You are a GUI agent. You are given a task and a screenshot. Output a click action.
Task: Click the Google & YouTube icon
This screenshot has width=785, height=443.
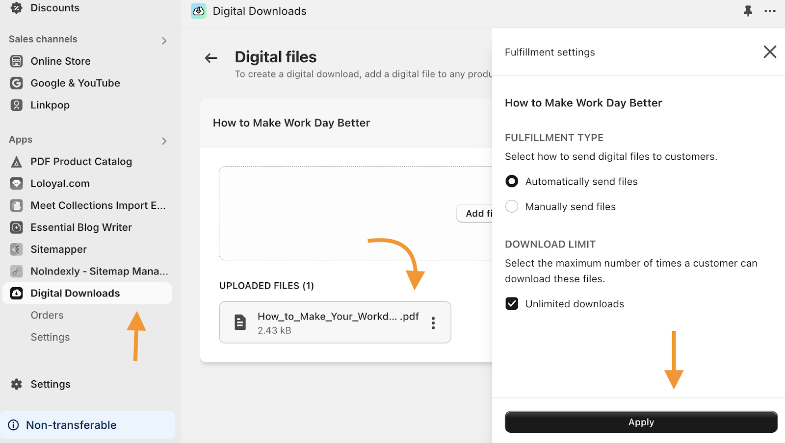point(16,83)
